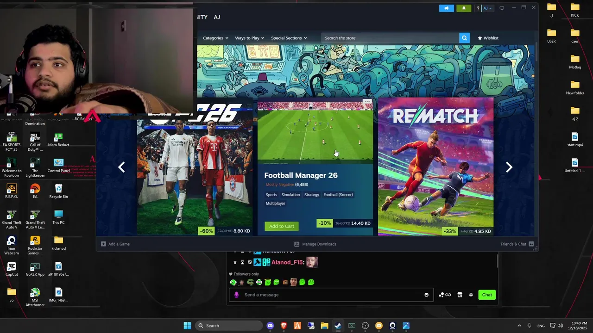This screenshot has height=333, width=593.
Task: Open Manage Downloads in Steam
Action: [315, 244]
